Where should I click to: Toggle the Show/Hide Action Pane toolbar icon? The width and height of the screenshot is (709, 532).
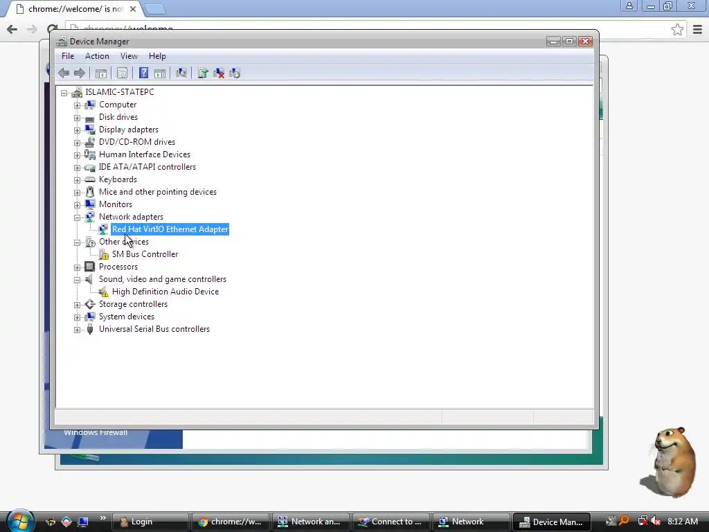(160, 73)
